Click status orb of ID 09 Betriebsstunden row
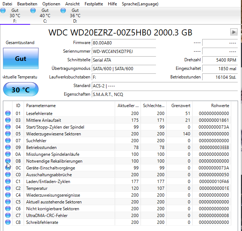Screen dimensions: 242x231 [8, 147]
